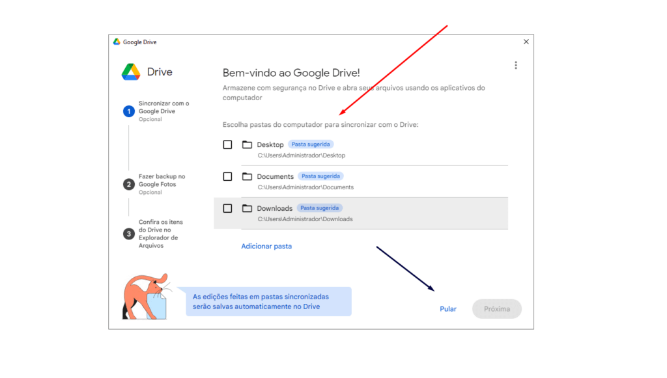Click the Adicionar pasta link
This screenshot has height=378, width=667.
(266, 246)
